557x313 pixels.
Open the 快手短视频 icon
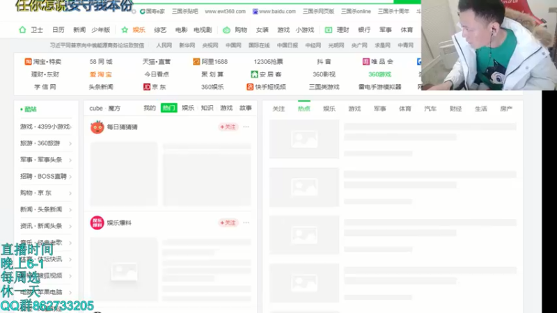click(x=250, y=87)
